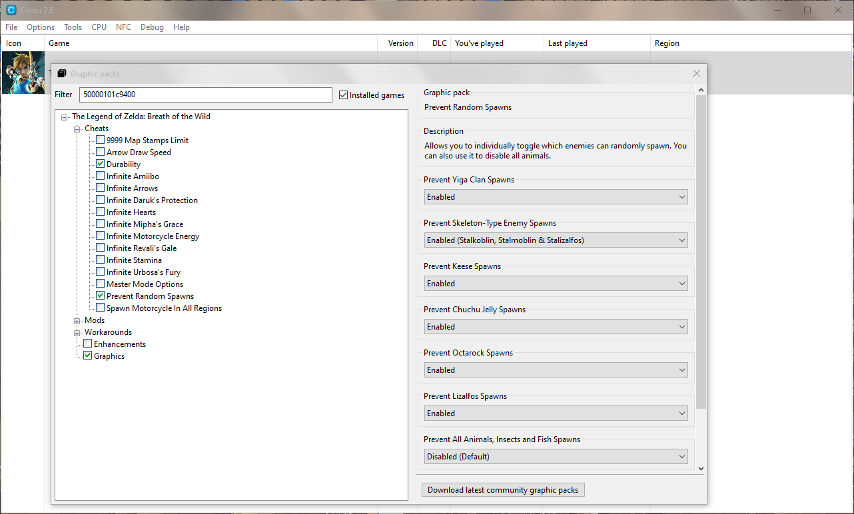This screenshot has width=854, height=514.
Task: Click Download latest community graphic packs
Action: 503,490
